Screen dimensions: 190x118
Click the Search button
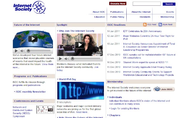pos(169,4)
